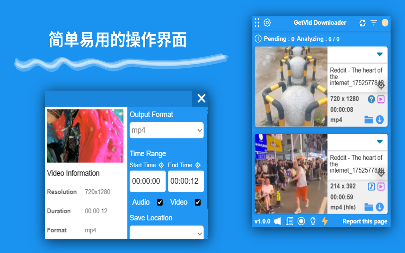Open the news document icon in footer
The image size is (405, 253).
click(x=289, y=221)
